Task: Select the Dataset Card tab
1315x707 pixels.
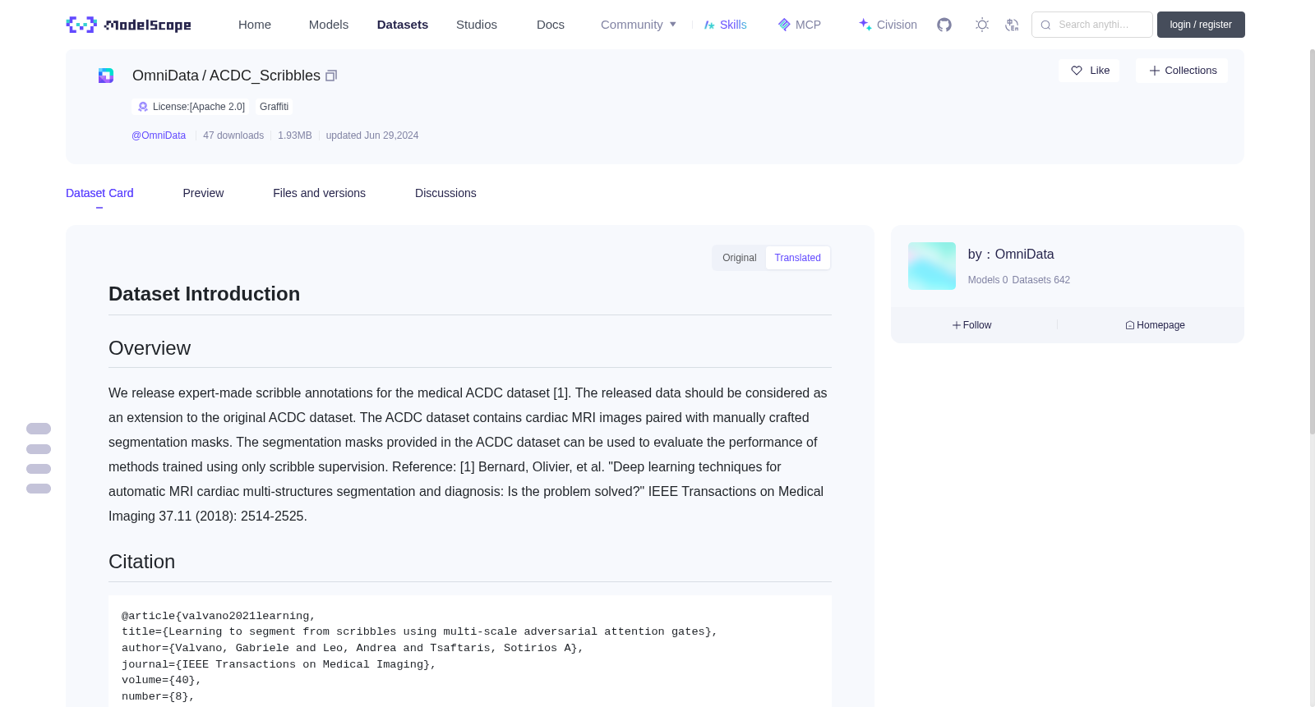Action: coord(99,193)
